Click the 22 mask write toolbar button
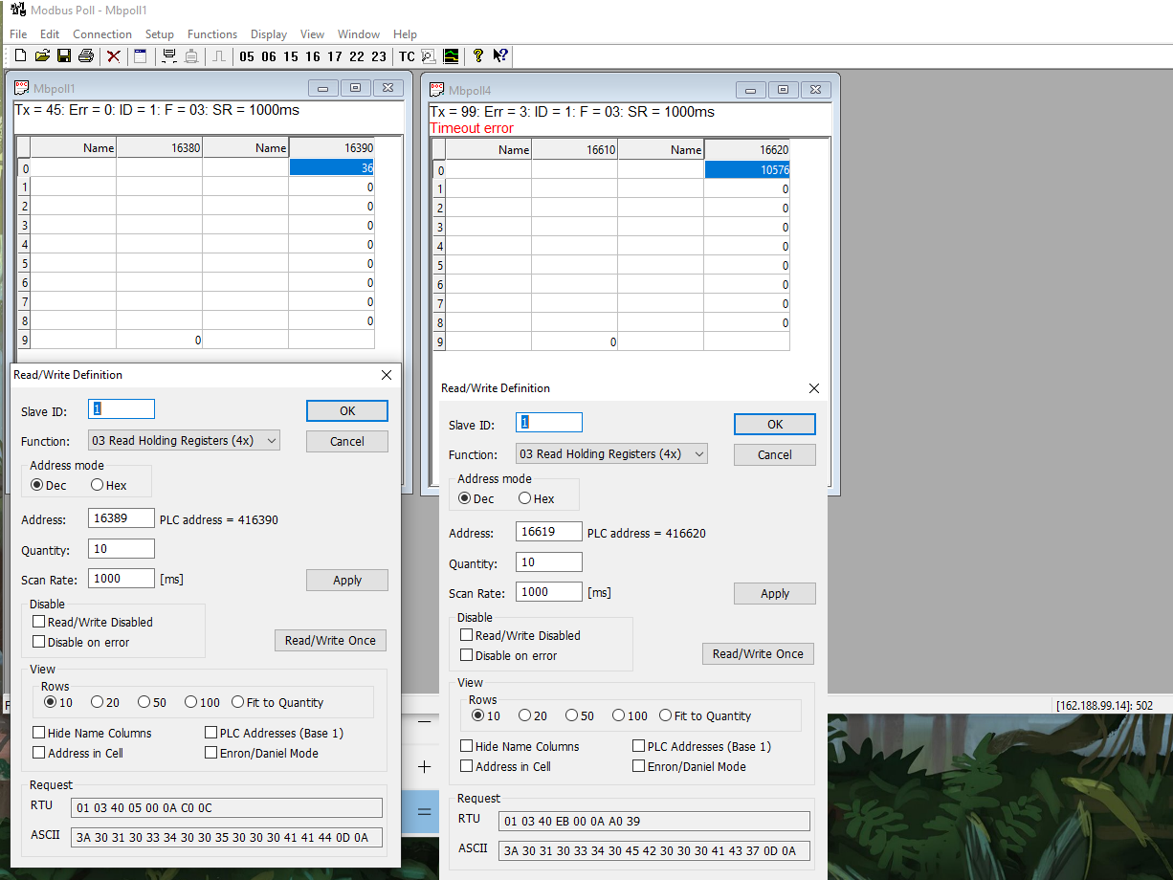Screen dimensions: 1173x880 [357, 56]
